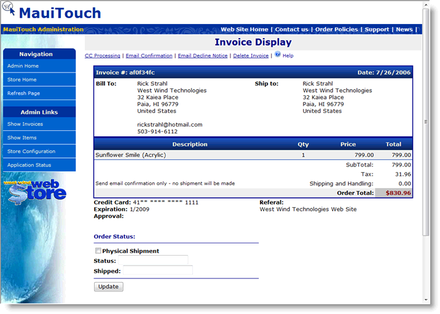Image resolution: width=440 pixels, height=314 pixels.
Task: Select Show Invoices in Admin Links
Action: point(25,124)
